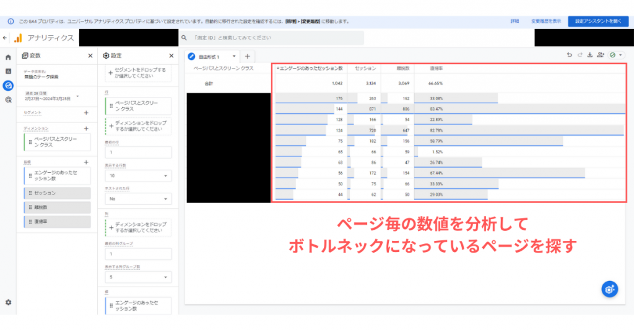Click 設定アシスタントを開く button
Image resolution: width=634 pixels, height=331 pixels.
click(x=598, y=22)
